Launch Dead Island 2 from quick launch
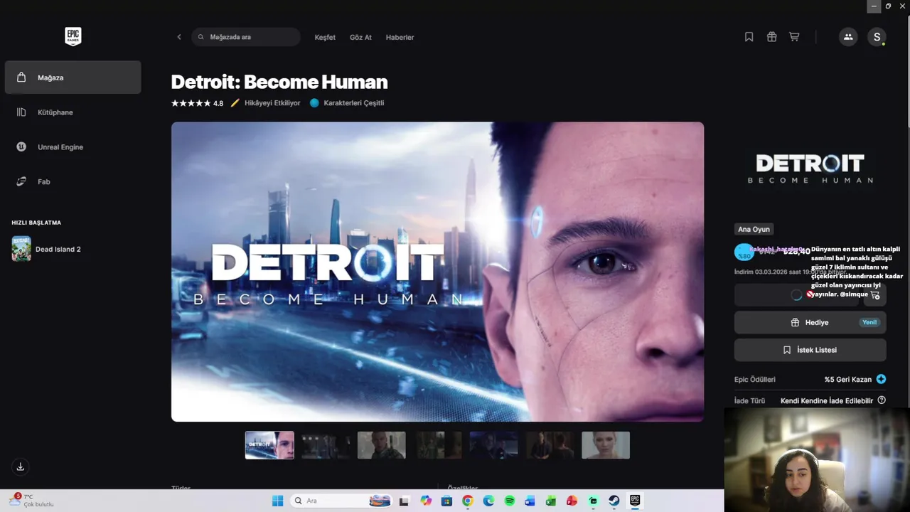This screenshot has height=512, width=910. click(x=47, y=249)
